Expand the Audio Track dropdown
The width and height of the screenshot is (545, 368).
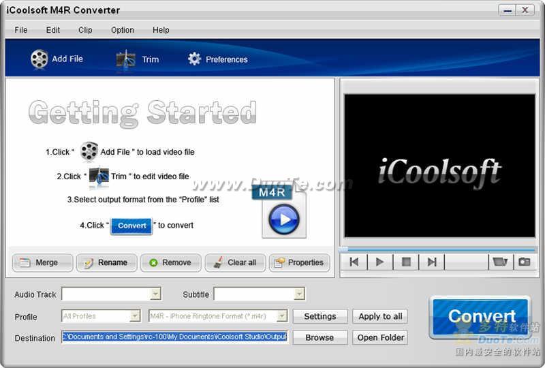click(155, 294)
